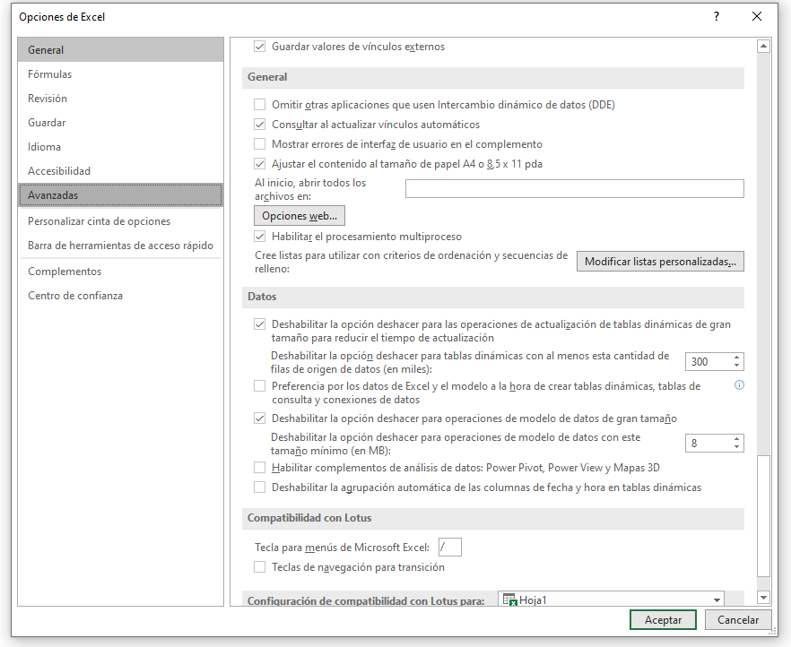
Task: Open the Hoja1 Lotus compatibility dropdown
Action: tap(717, 600)
